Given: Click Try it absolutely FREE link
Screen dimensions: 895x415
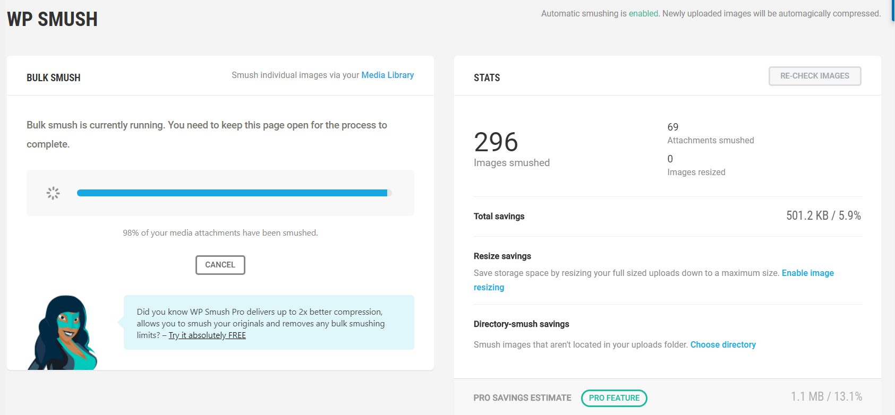Looking at the screenshot, I should click(x=207, y=335).
